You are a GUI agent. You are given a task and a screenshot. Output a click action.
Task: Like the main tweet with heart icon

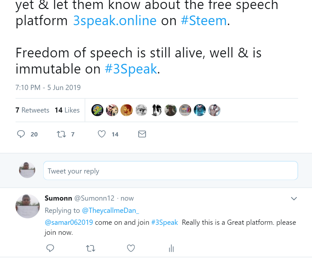pos(102,134)
